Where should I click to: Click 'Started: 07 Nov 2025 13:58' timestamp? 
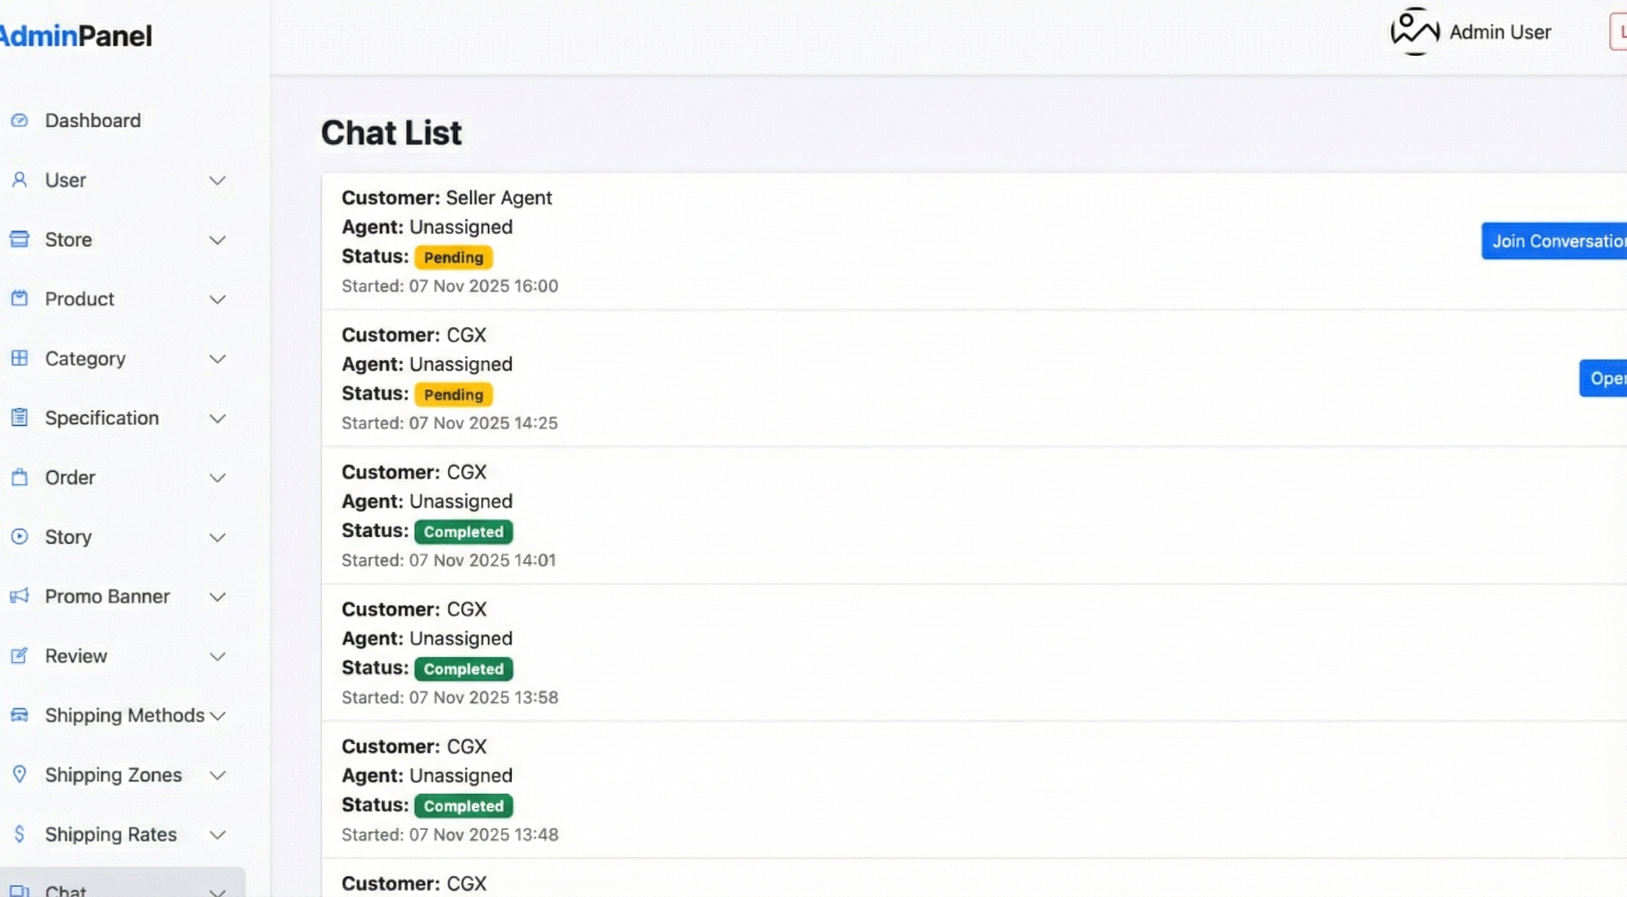point(449,697)
